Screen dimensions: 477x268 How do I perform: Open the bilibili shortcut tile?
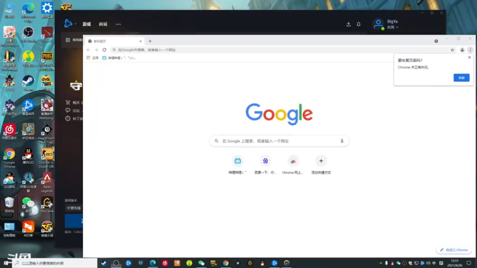237,165
